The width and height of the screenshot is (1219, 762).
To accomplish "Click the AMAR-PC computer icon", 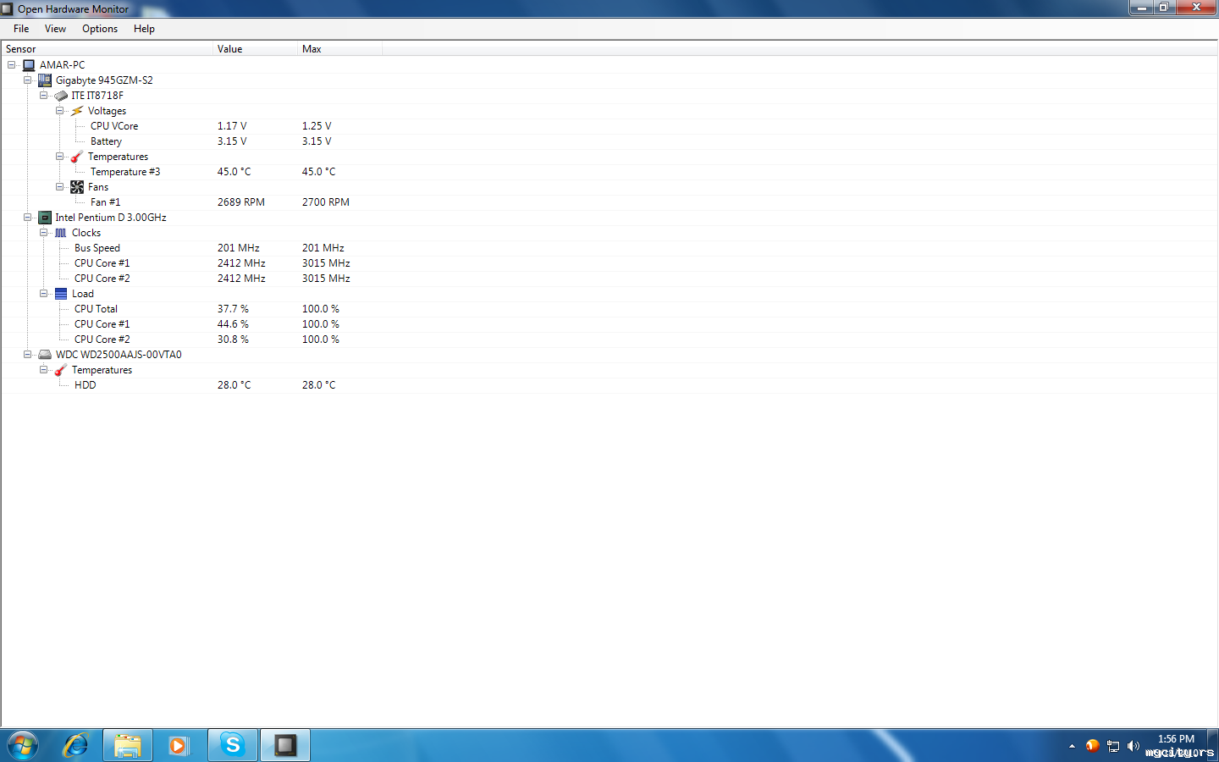I will 29,65.
